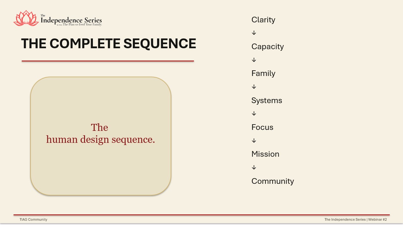This screenshot has width=403, height=227.
Task: Click the arrow below Systems
Action: pos(254,113)
